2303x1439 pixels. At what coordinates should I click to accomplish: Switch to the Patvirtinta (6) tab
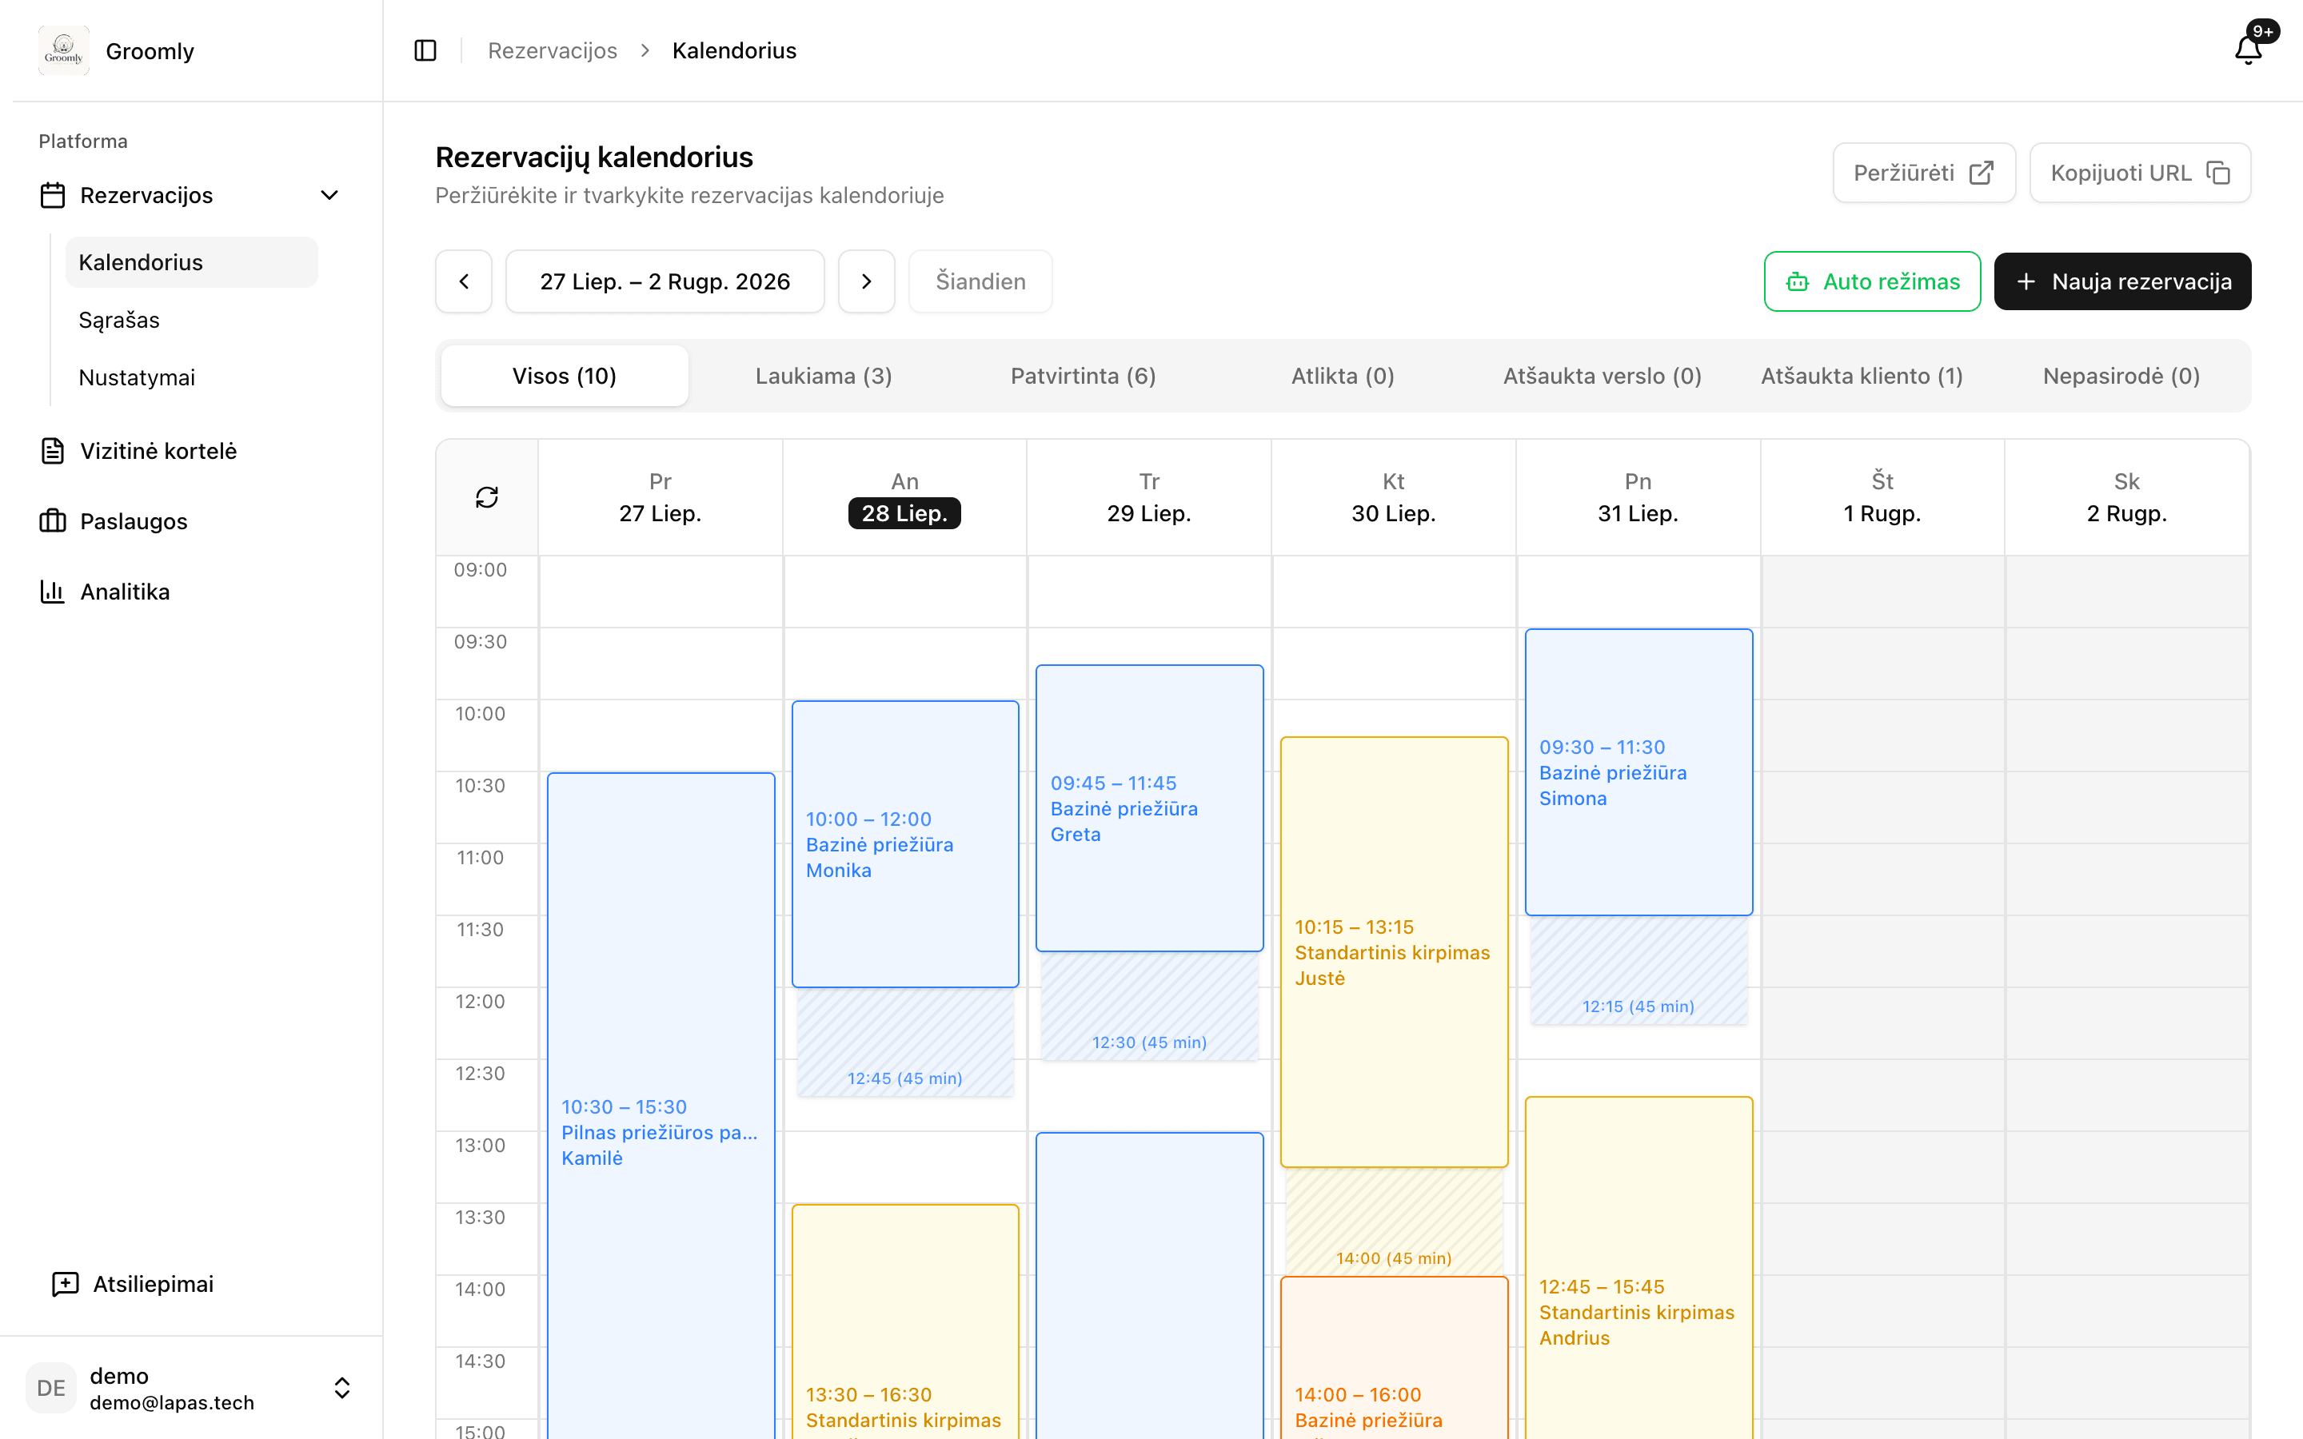coord(1083,376)
